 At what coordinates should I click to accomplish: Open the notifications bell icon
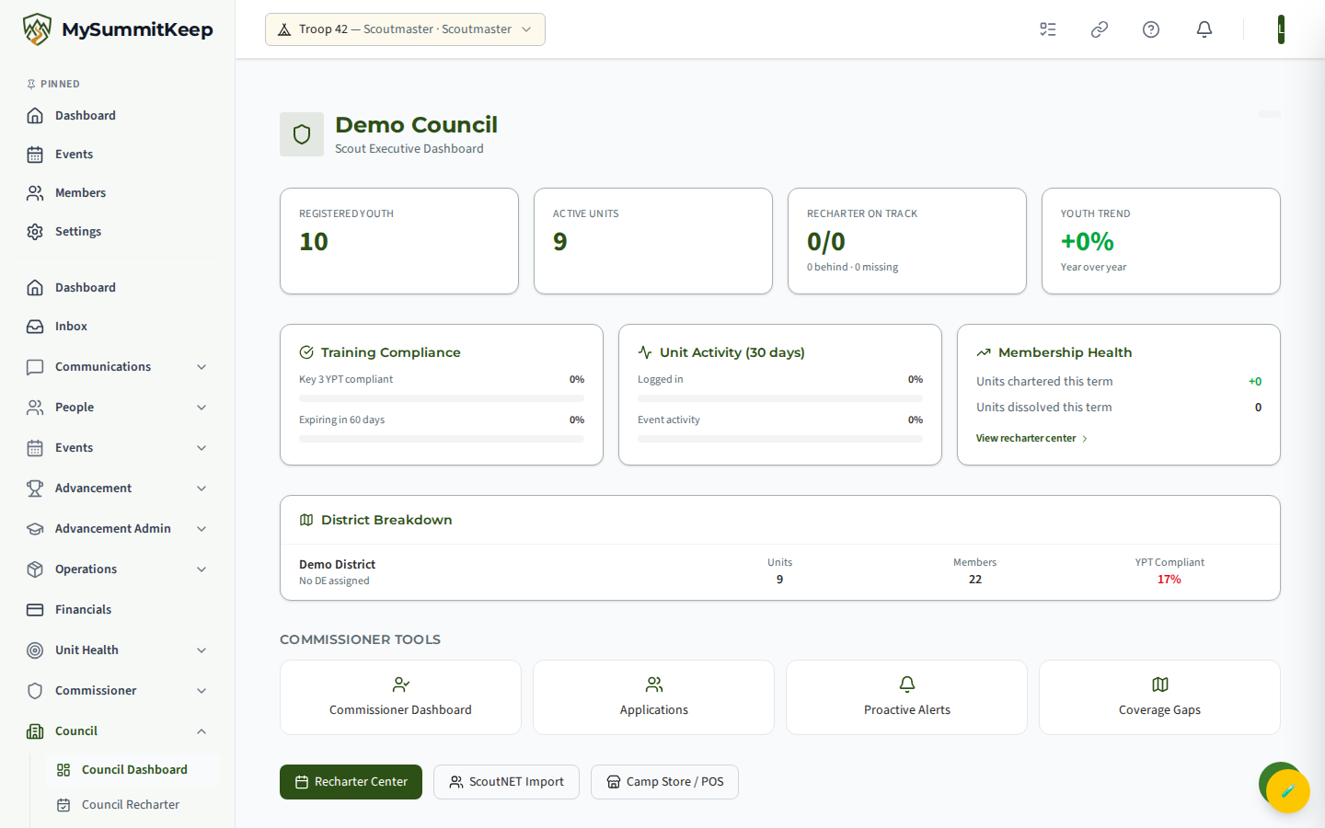tap(1204, 29)
